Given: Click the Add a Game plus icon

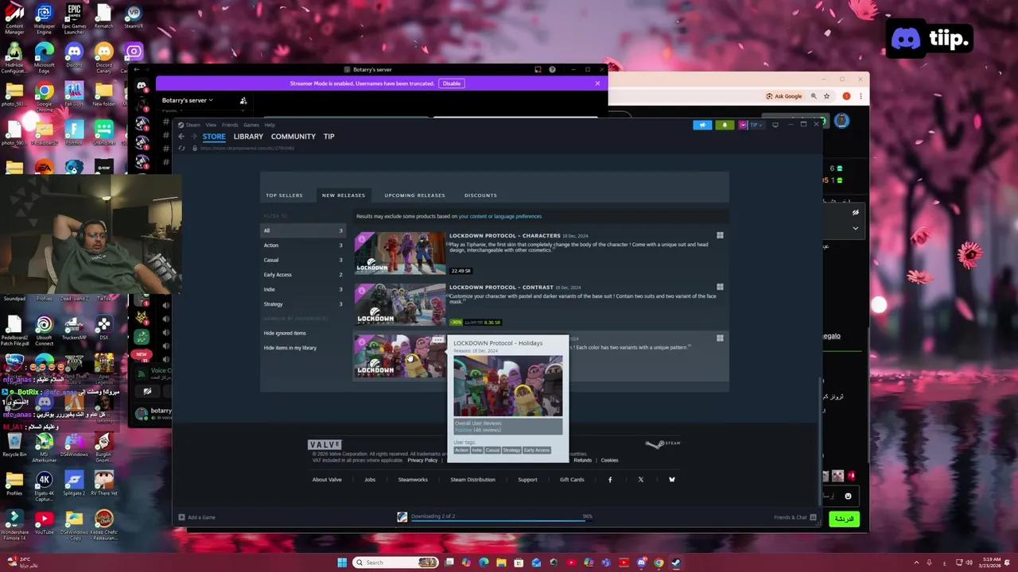Looking at the screenshot, I should click(x=181, y=517).
